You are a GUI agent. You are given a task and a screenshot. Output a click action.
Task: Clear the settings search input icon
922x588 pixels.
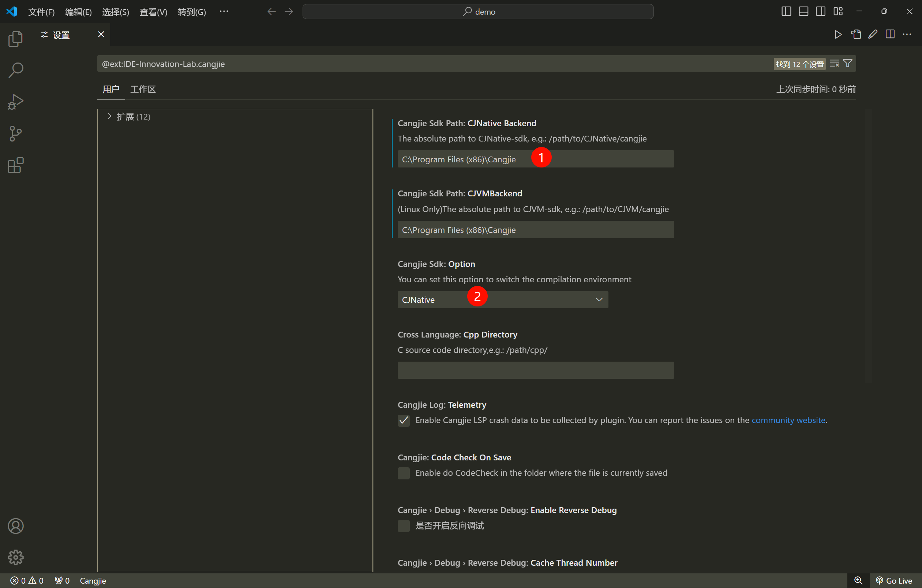pyautogui.click(x=834, y=64)
